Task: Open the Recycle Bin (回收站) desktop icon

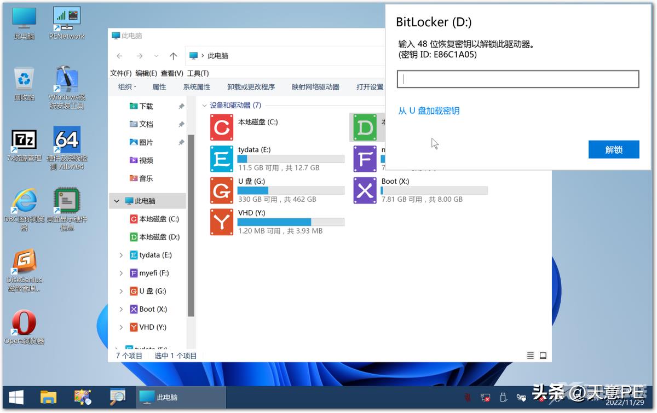Action: (24, 84)
